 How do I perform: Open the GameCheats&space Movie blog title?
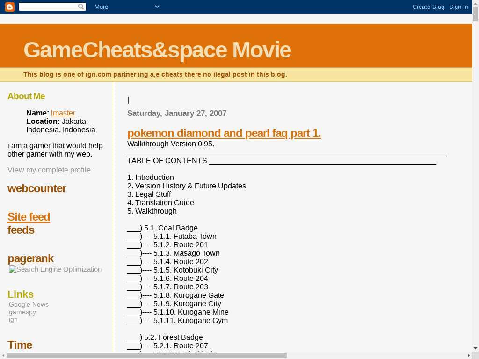(x=157, y=50)
